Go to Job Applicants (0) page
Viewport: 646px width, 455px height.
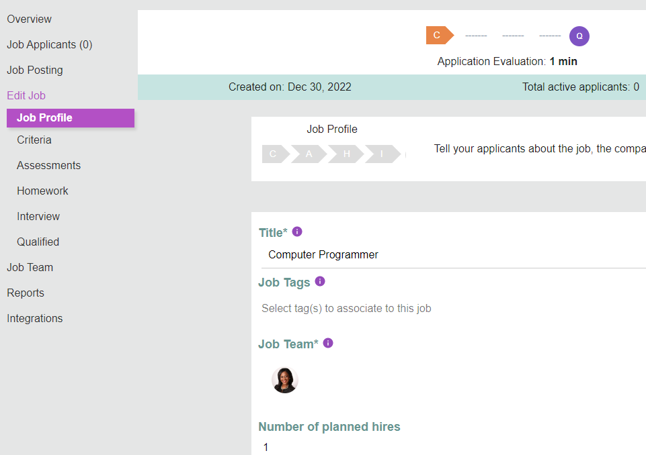click(x=50, y=44)
